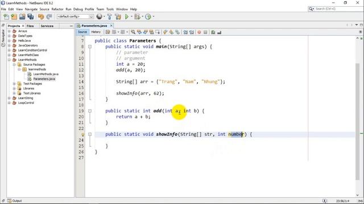Click Find Next Occurrence editor icon

coord(146,32)
